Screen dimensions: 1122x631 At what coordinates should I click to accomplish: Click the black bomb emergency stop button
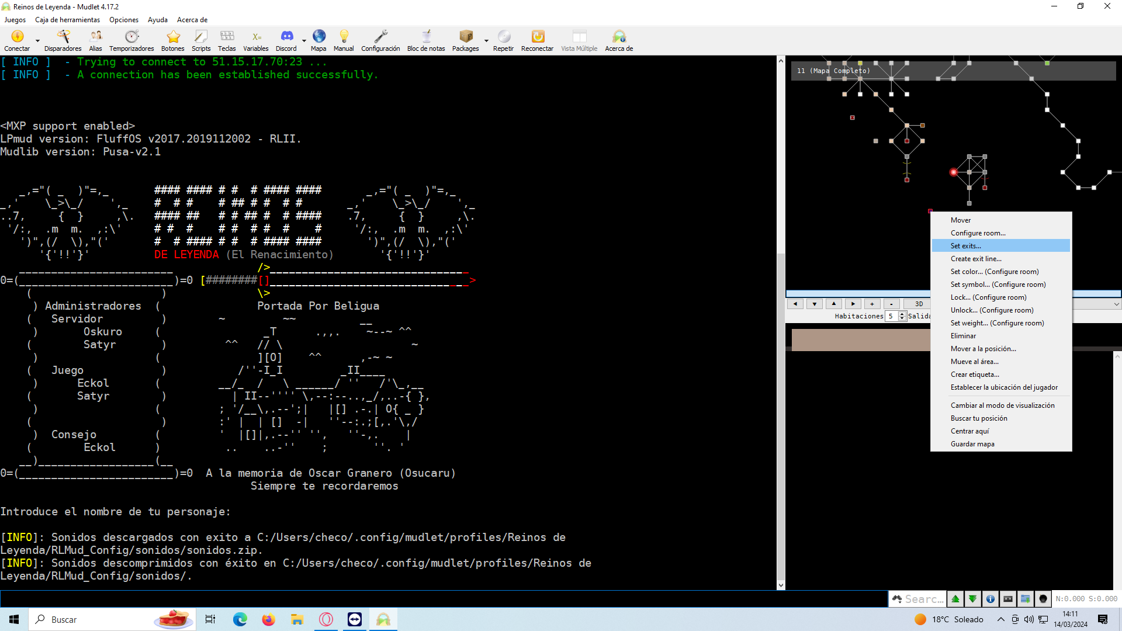point(1043,599)
